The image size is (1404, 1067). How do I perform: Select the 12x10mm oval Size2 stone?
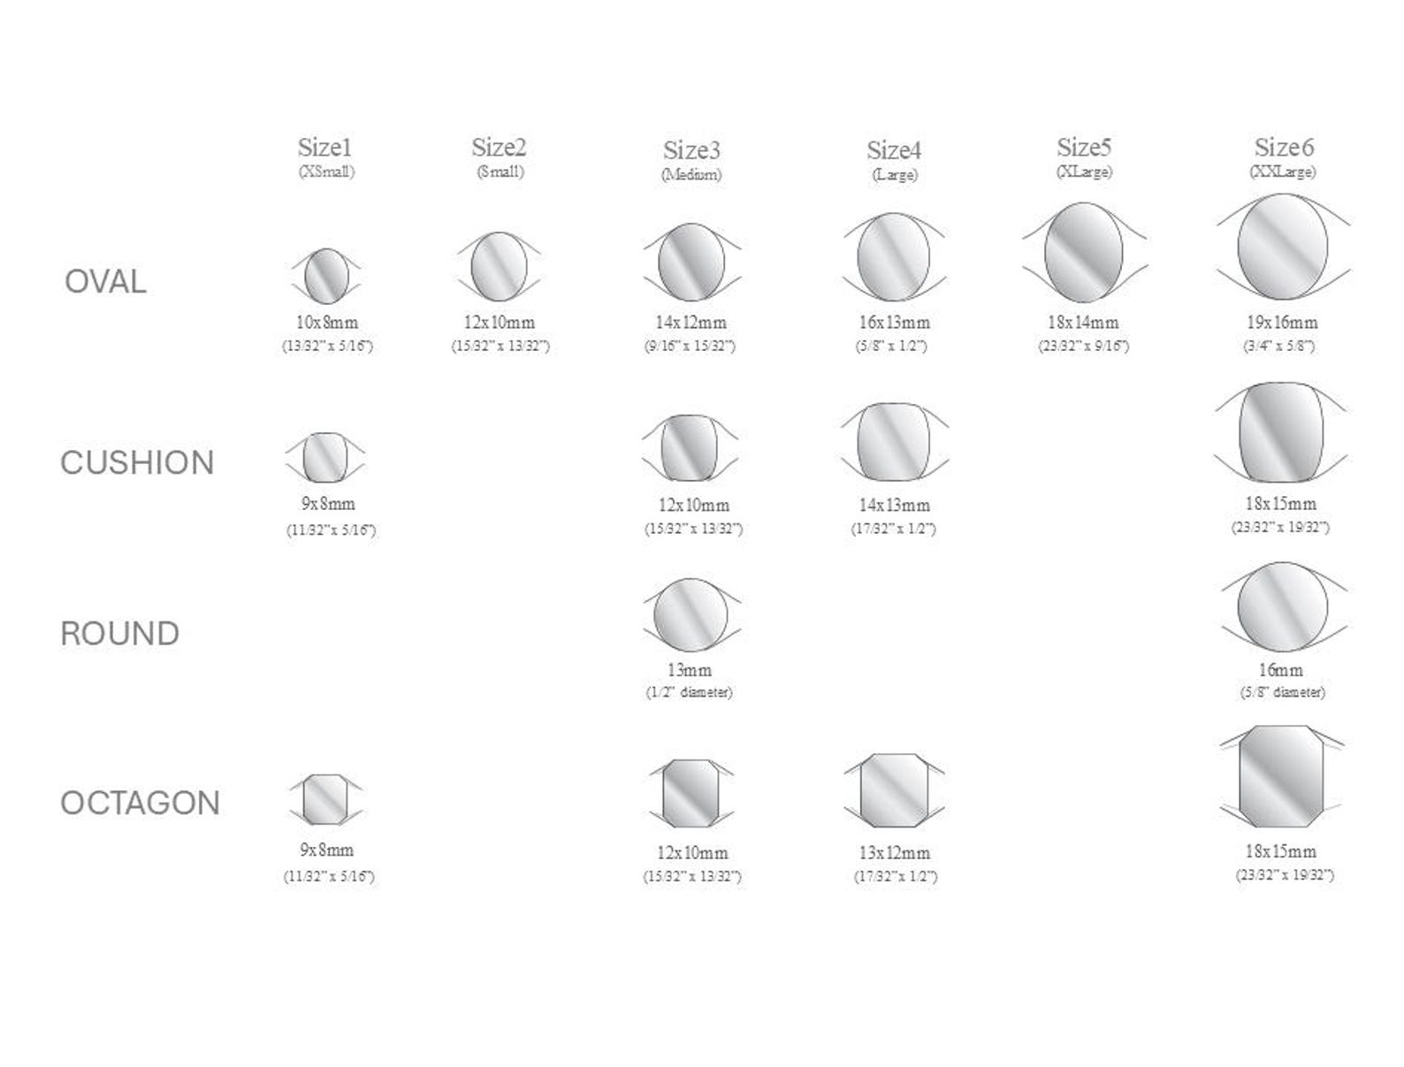[x=499, y=265]
